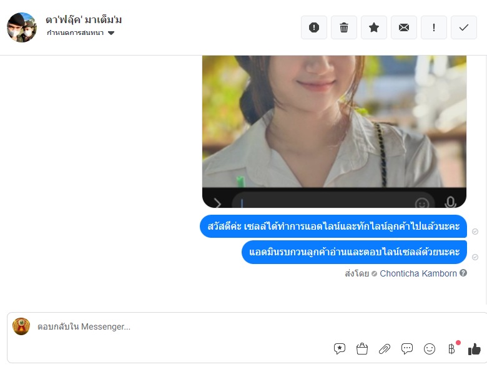Click delivery status check beside สวัสดีค่ะ message

pos(475,232)
